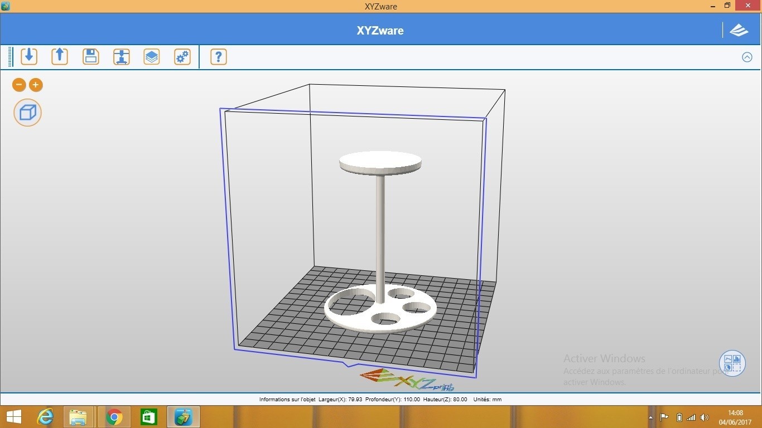Click the battery status tray icon
This screenshot has height=428, width=762.
click(x=679, y=417)
